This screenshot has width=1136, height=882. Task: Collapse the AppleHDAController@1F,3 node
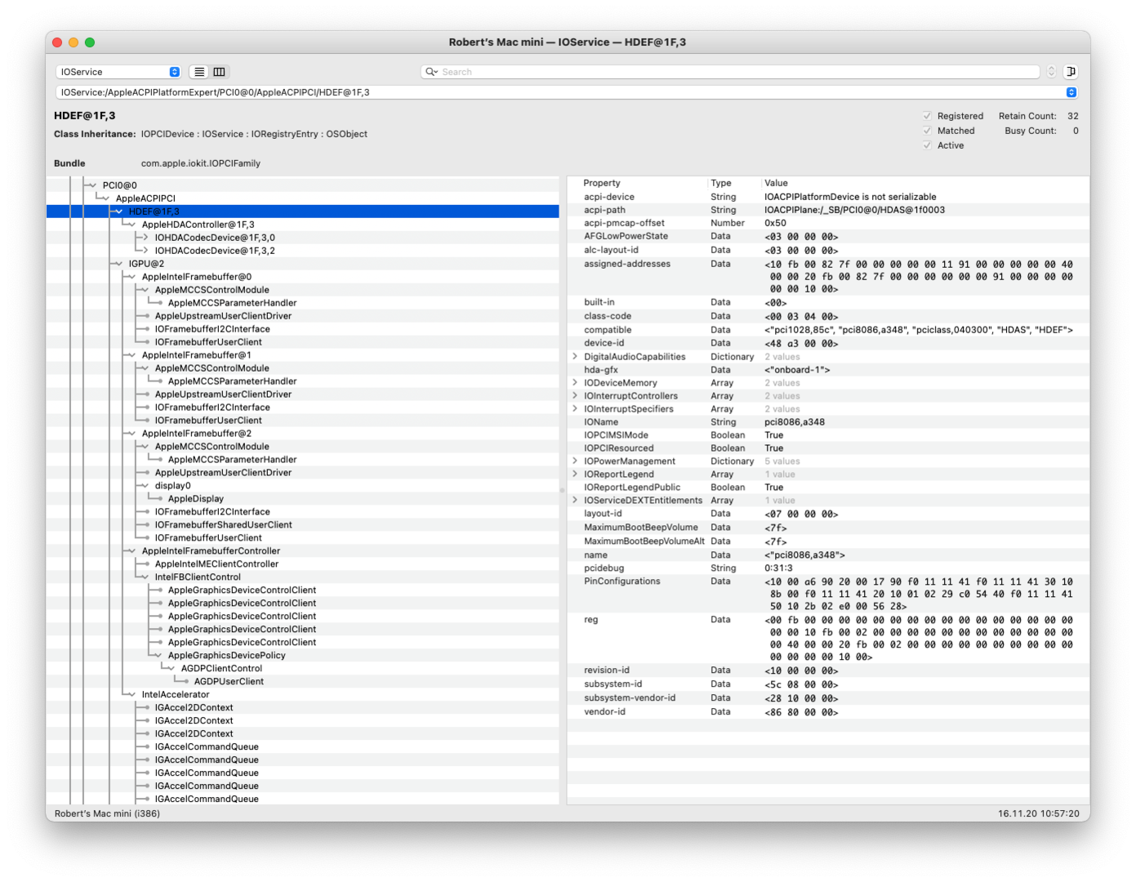pyautogui.click(x=132, y=225)
